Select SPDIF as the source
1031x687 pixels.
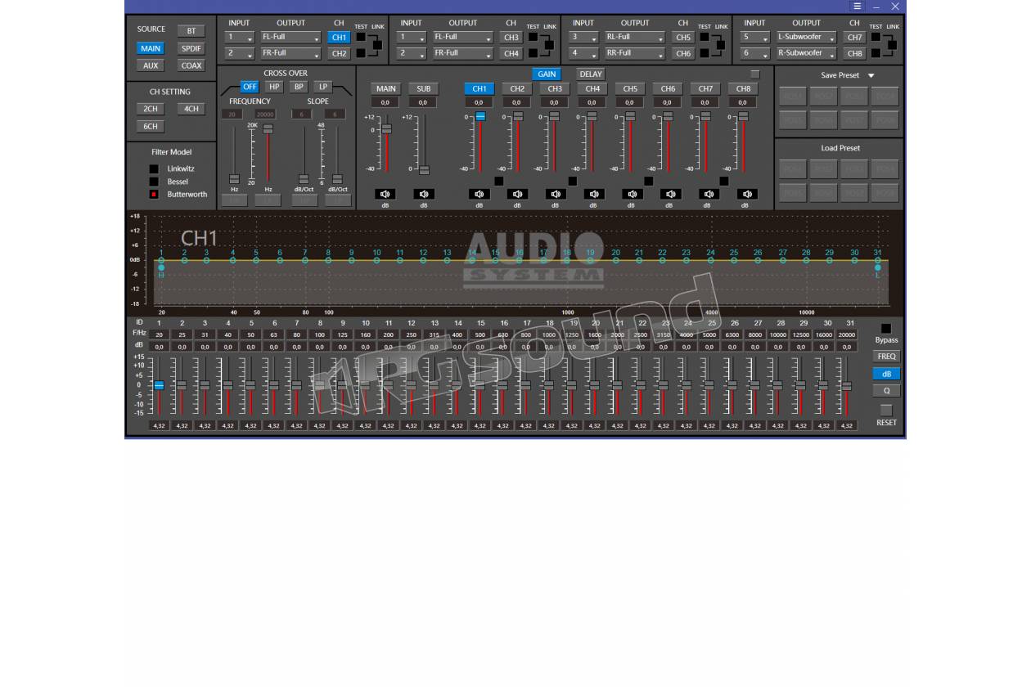[191, 48]
